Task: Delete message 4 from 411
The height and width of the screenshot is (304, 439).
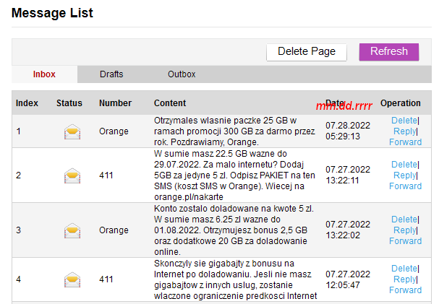Action: pos(404,269)
